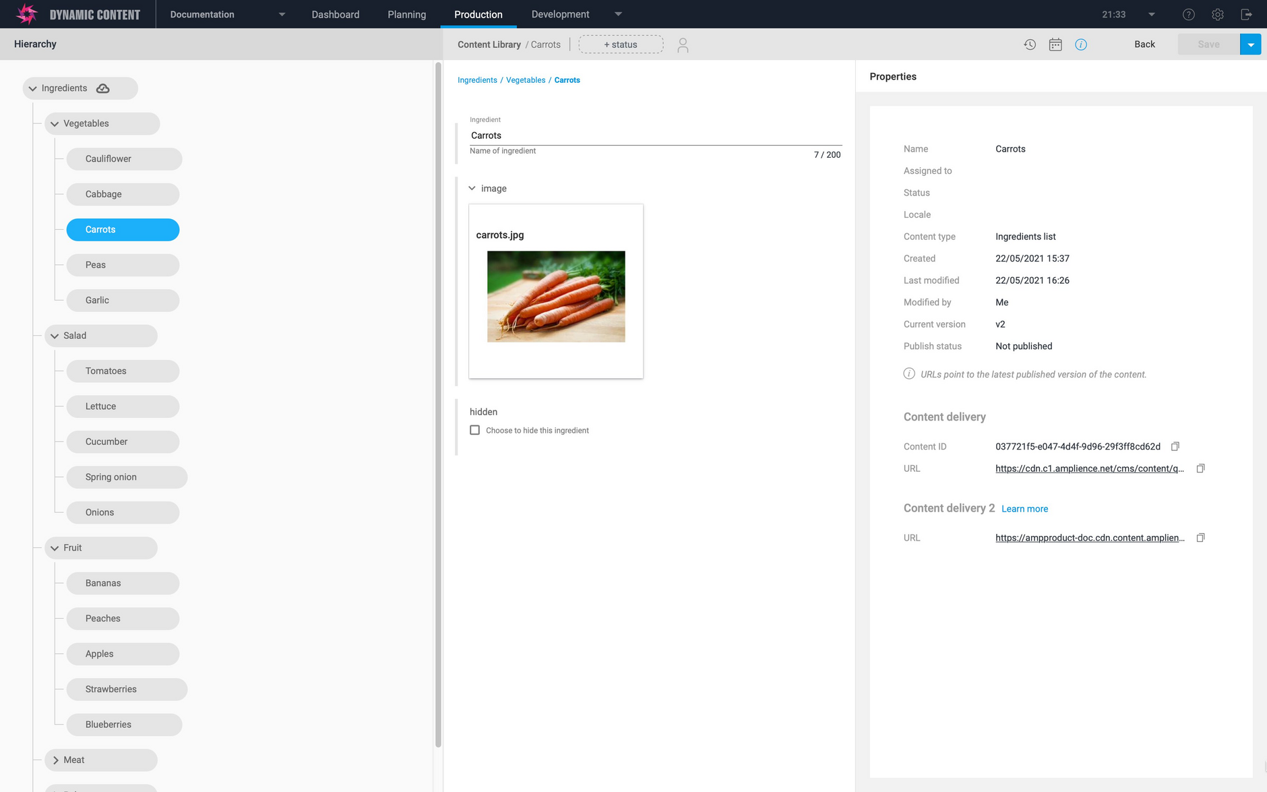
Task: Open the revision history icon
Action: 1029,44
